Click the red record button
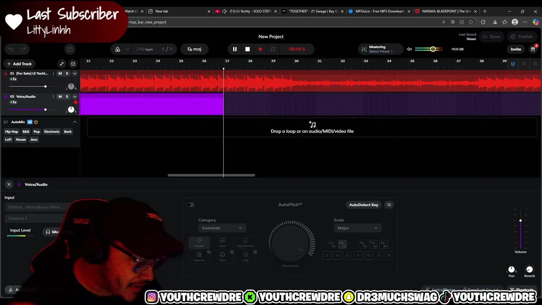The image size is (542, 305). 260,49
